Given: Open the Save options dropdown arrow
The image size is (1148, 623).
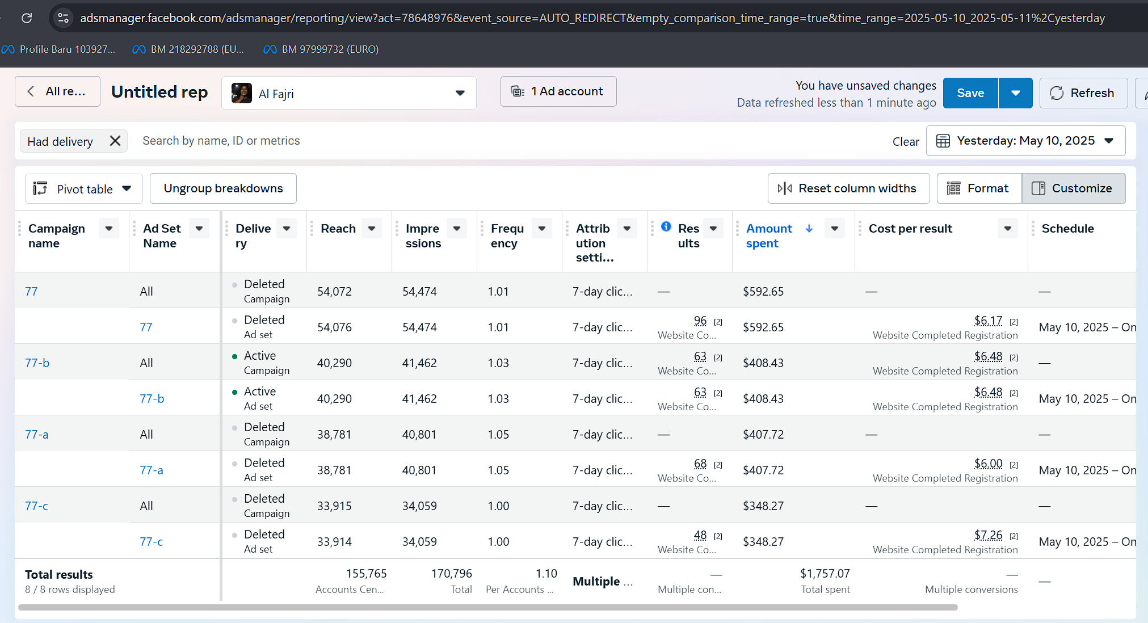Looking at the screenshot, I should pos(1015,93).
